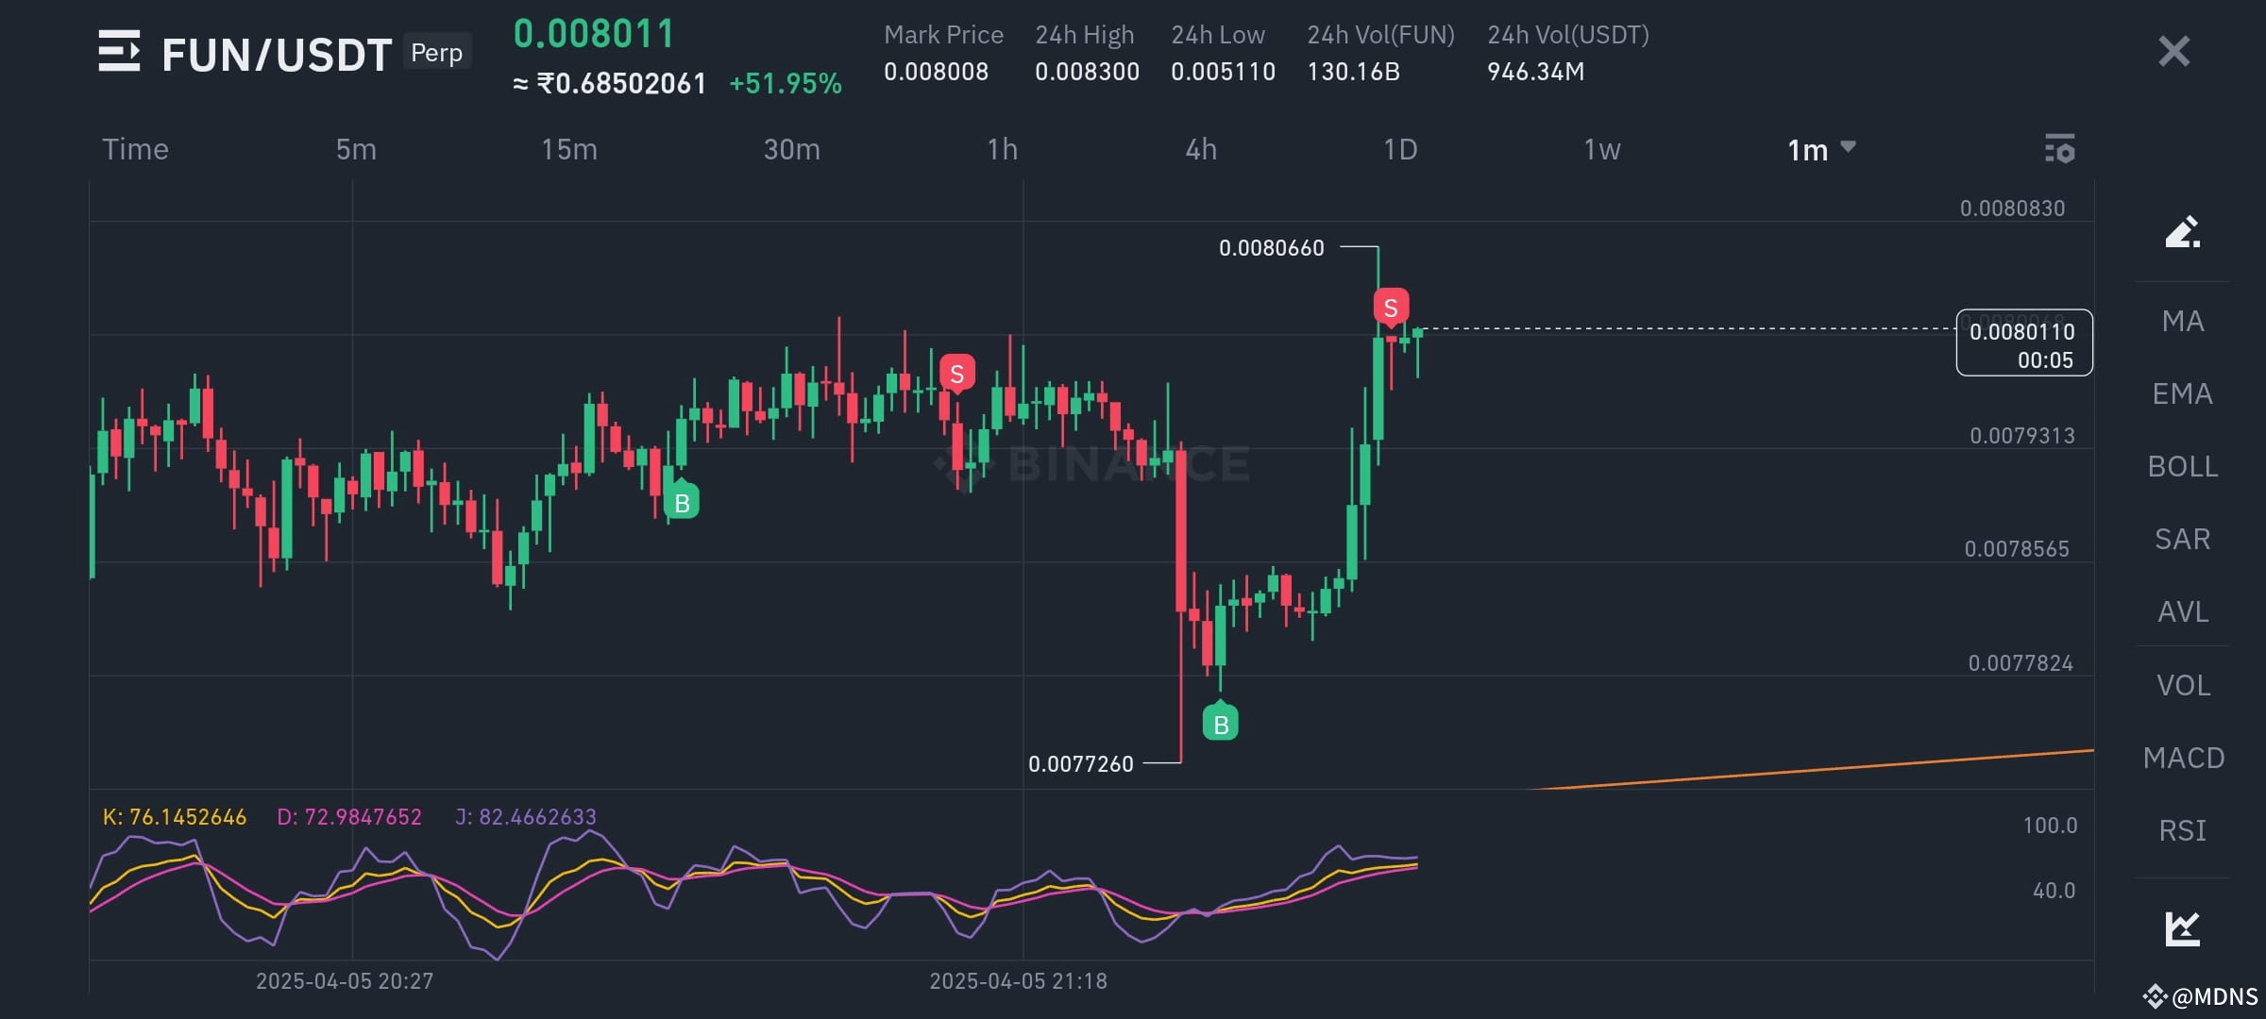Select the 1w interval
The width and height of the screenshot is (2266, 1019).
1601,149
